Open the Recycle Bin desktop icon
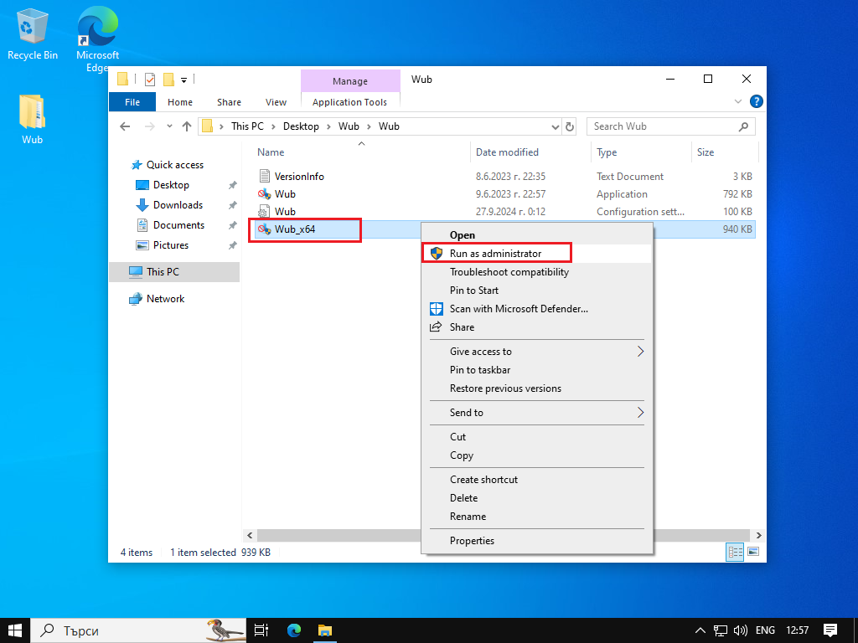Screen dimensions: 858x643 [33, 33]
